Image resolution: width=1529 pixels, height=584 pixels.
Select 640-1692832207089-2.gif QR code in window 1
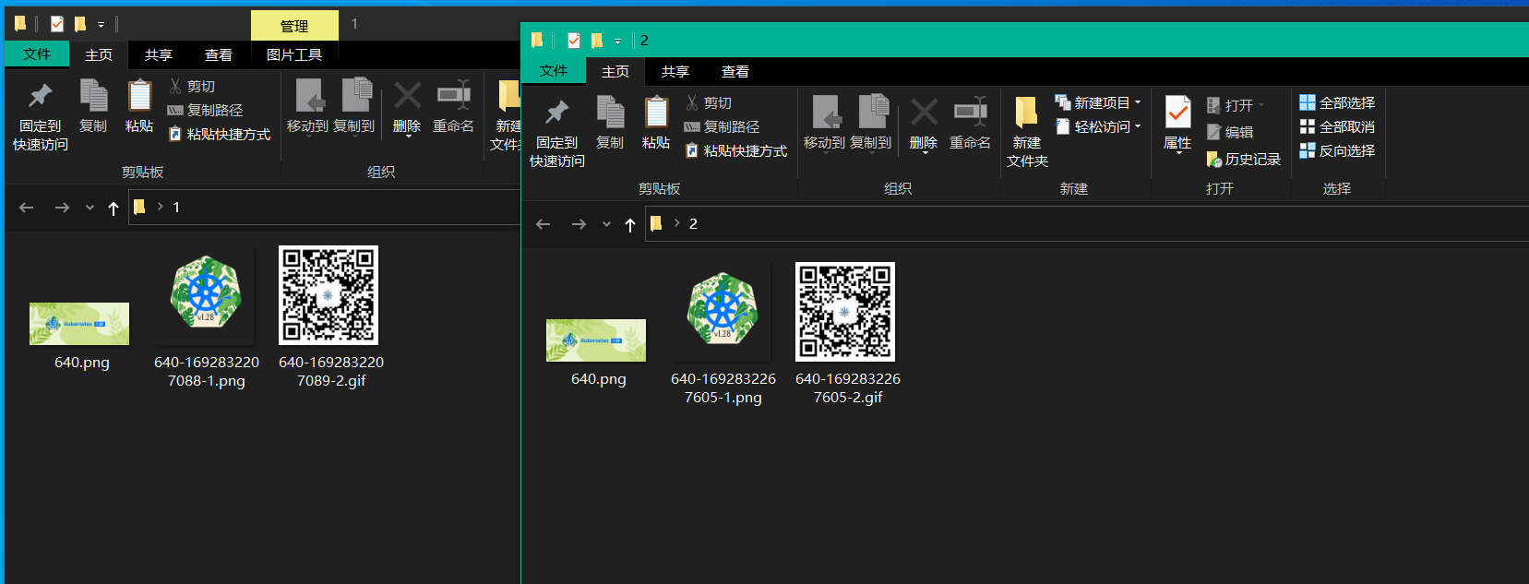click(x=331, y=317)
